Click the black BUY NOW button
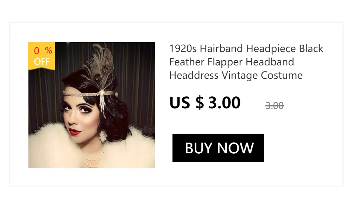This screenshot has height=204, width=352. pyautogui.click(x=218, y=148)
